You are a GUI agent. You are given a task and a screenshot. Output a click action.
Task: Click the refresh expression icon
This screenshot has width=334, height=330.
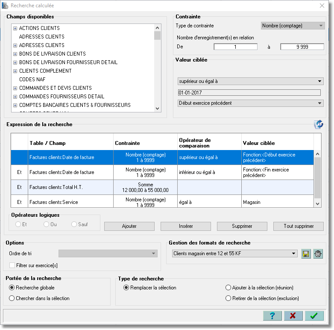[x=319, y=124]
